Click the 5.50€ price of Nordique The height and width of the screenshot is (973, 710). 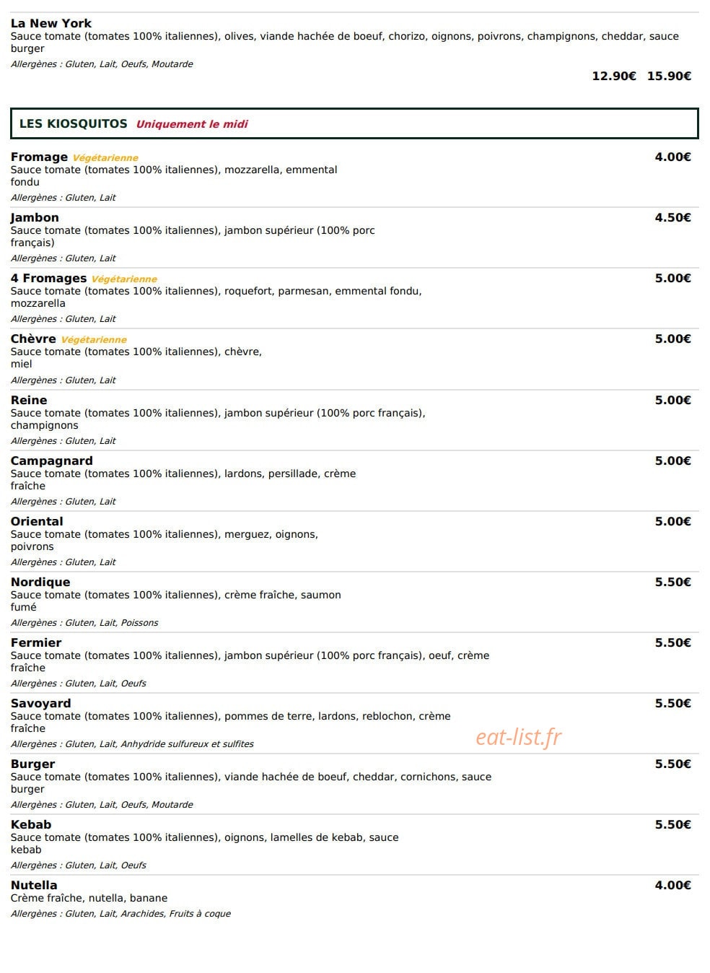click(672, 582)
